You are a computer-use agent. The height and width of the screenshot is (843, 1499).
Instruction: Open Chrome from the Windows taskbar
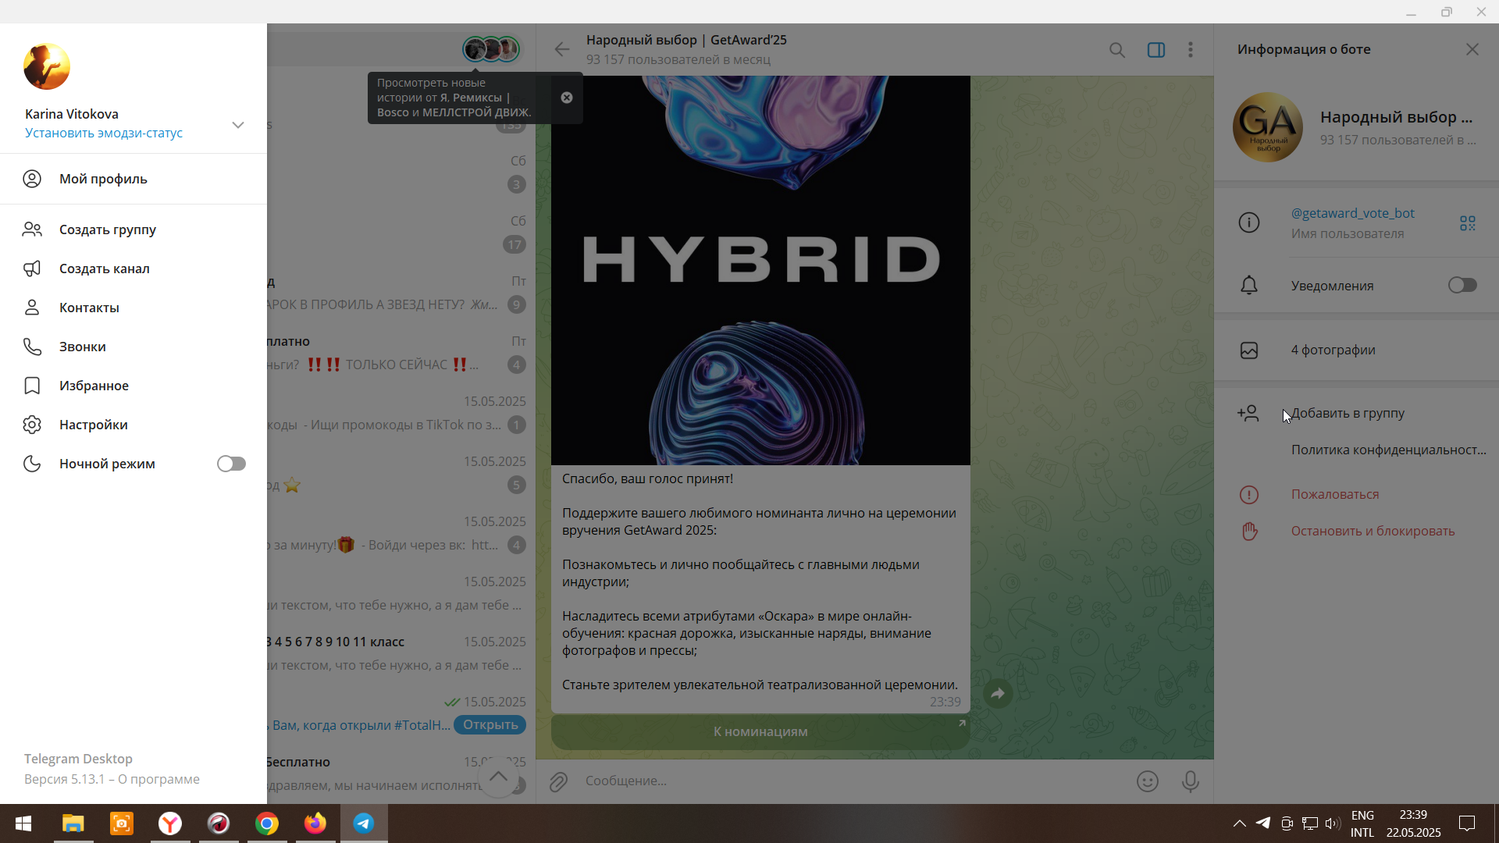click(267, 823)
